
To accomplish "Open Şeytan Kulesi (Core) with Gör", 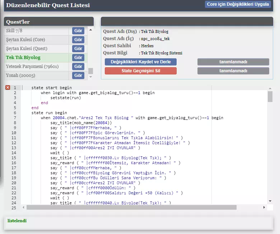I will point(78,39).
